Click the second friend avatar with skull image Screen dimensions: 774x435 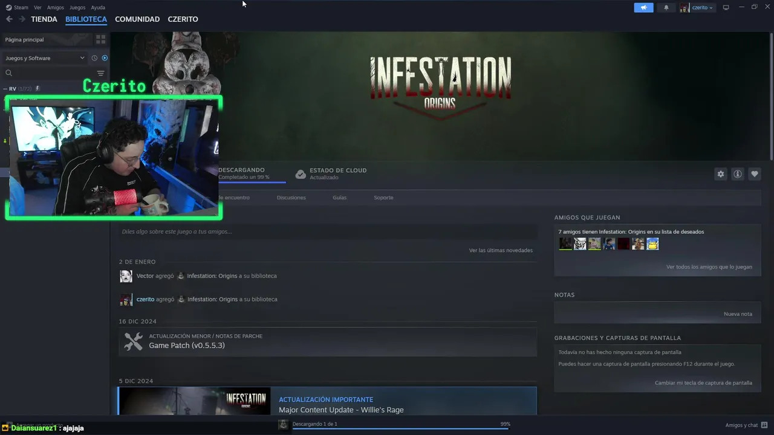[580, 243]
